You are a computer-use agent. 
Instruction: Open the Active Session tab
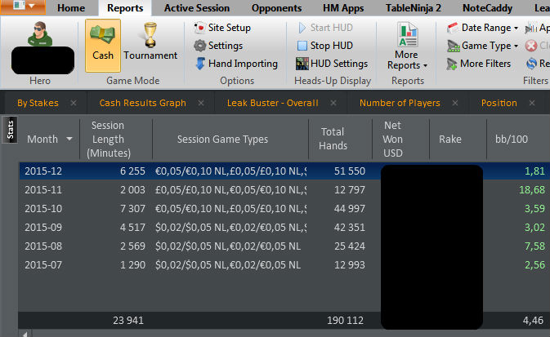pos(197,7)
